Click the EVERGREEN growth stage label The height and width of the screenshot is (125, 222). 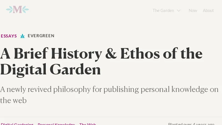click(41, 36)
